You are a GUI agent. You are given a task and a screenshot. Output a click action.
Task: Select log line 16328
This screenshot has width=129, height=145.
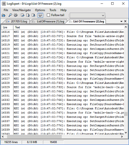click(x=62, y=83)
